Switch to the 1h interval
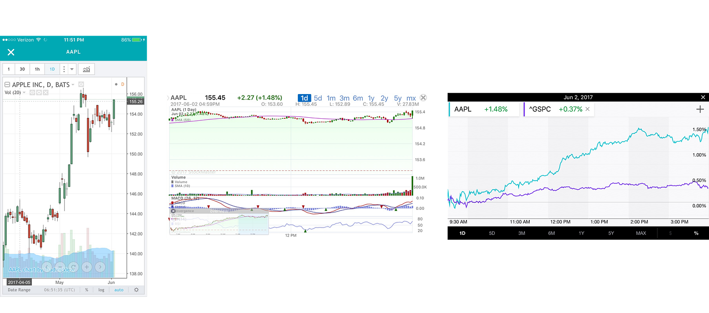 pyautogui.click(x=37, y=69)
